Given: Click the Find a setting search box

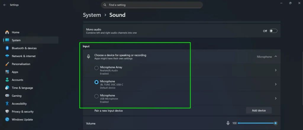Looking at the screenshot, I should 152,5.
